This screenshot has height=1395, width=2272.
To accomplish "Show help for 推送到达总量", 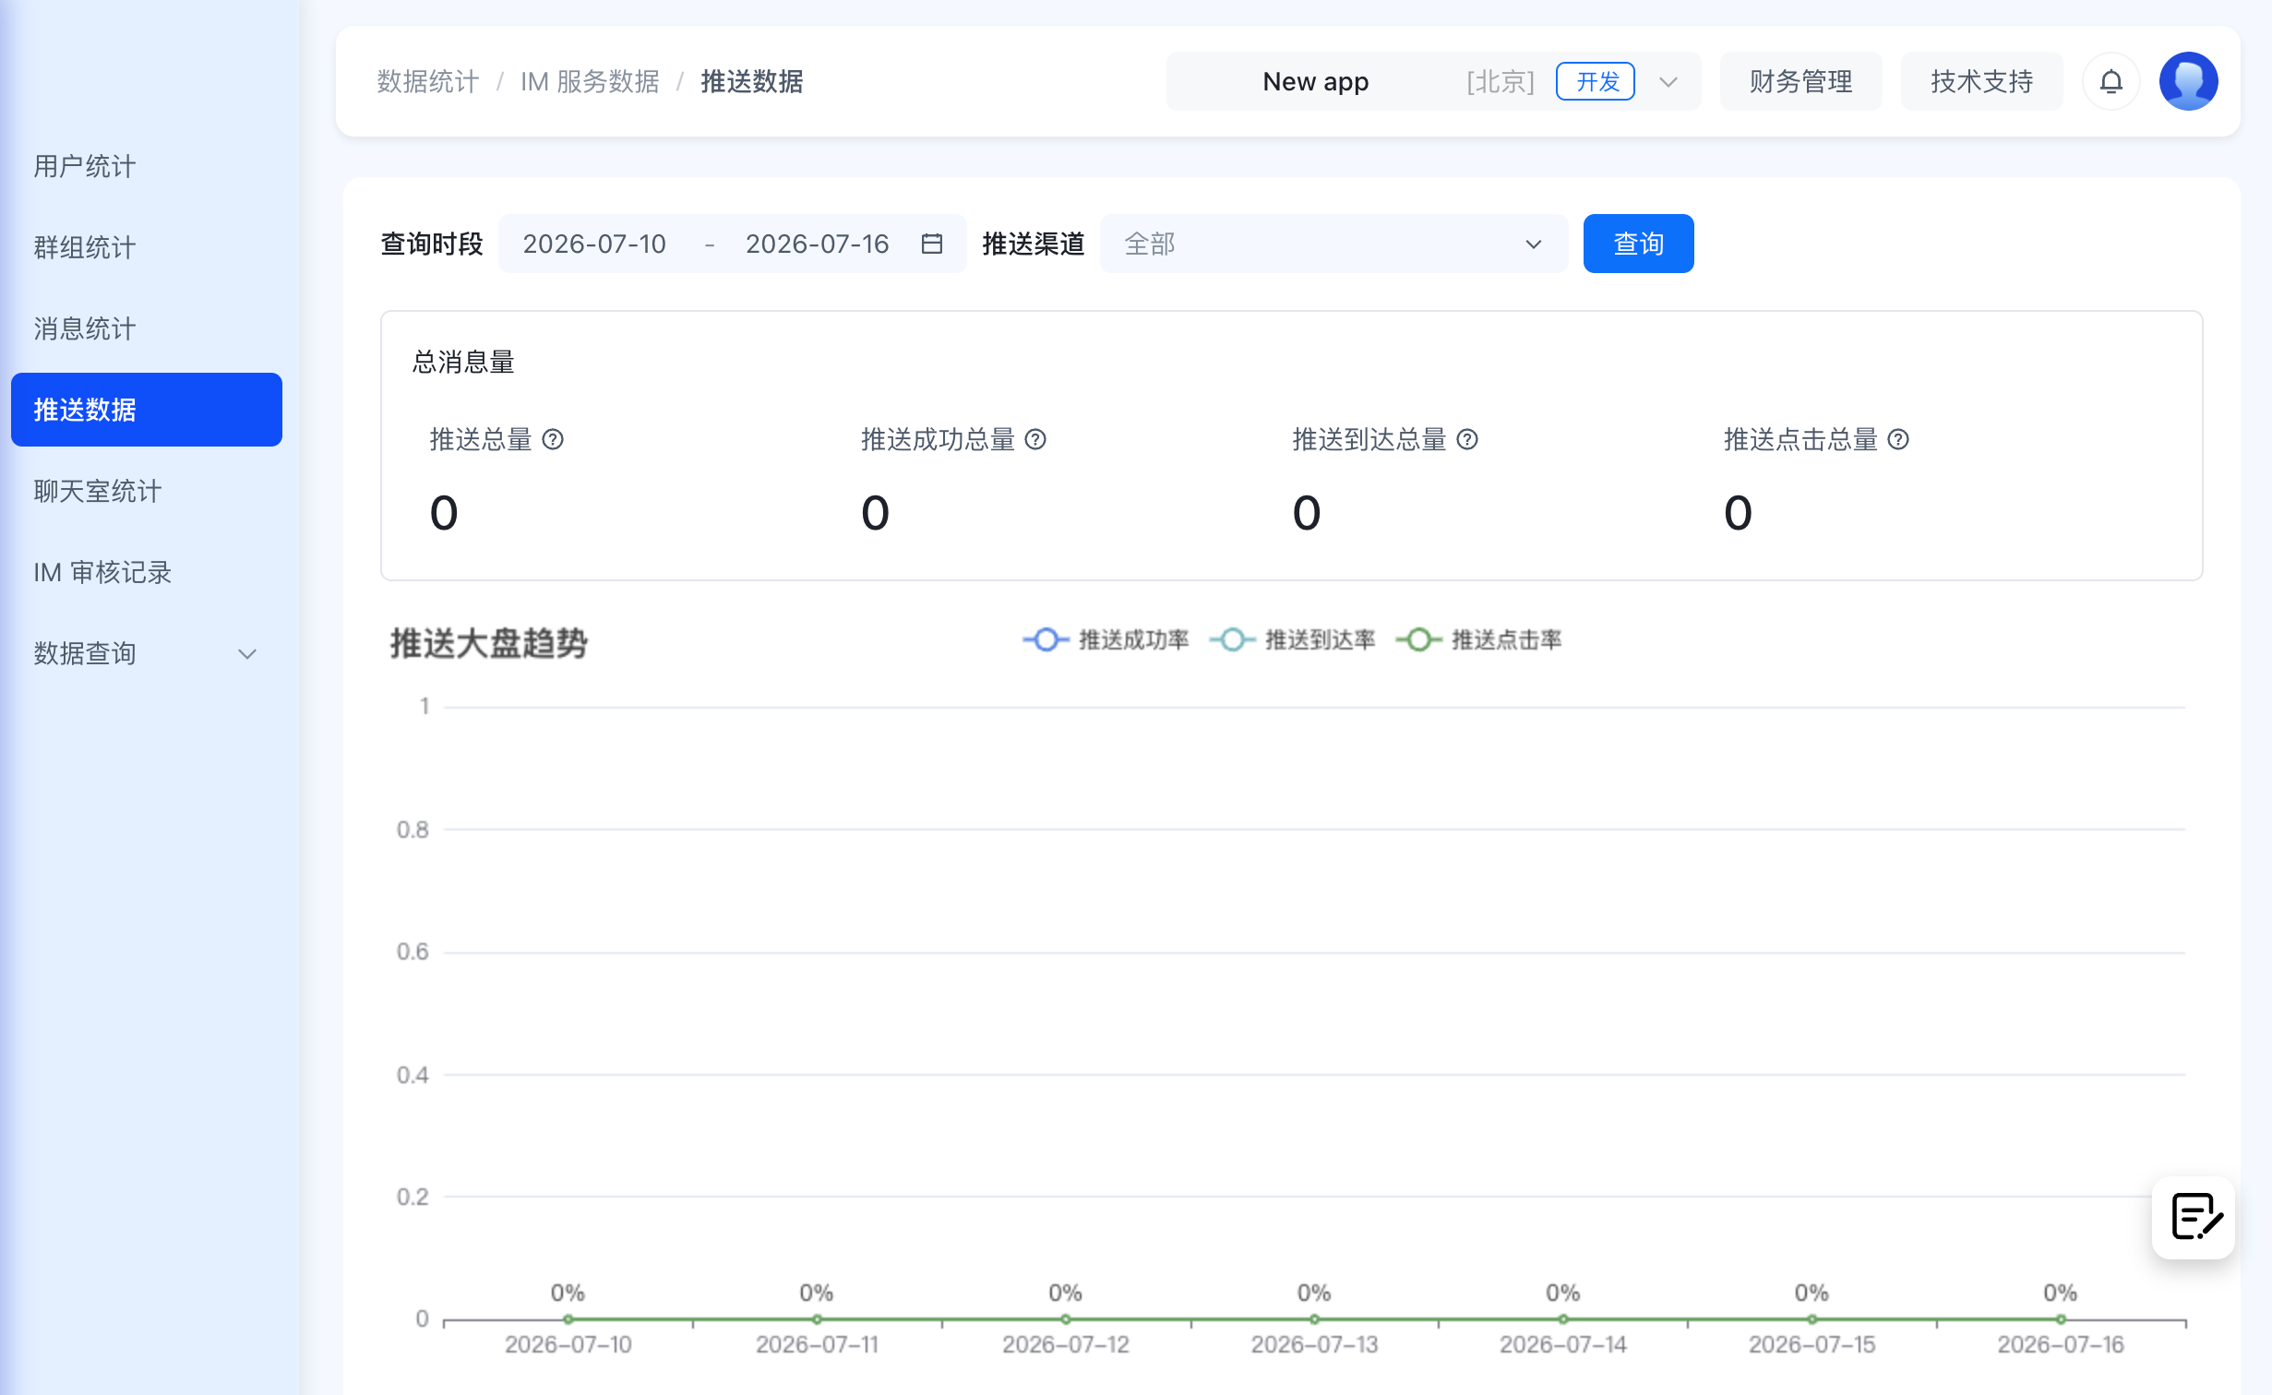I will [1467, 439].
